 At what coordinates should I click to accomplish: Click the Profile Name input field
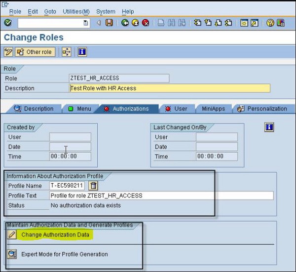[x=67, y=186]
